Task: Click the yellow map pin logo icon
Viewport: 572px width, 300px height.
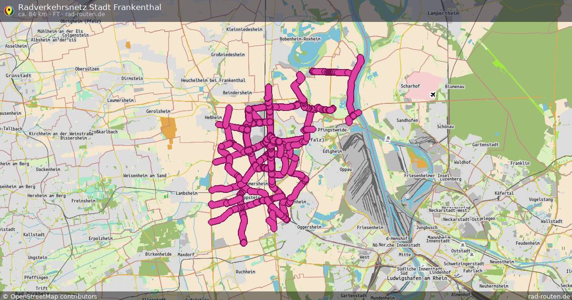Action: [9, 9]
